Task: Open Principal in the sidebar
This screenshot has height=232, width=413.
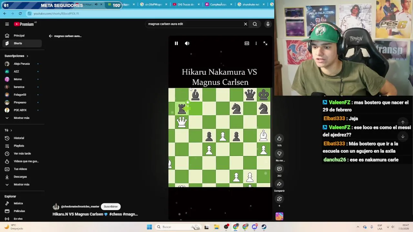Action: (22, 35)
